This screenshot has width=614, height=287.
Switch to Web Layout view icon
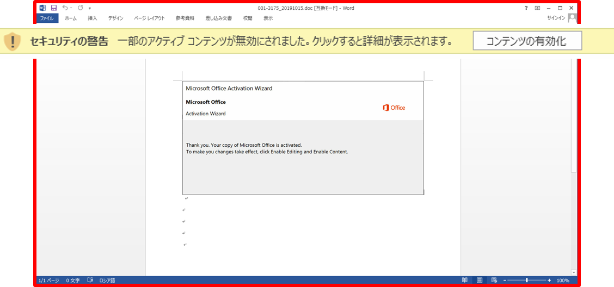[493, 280]
